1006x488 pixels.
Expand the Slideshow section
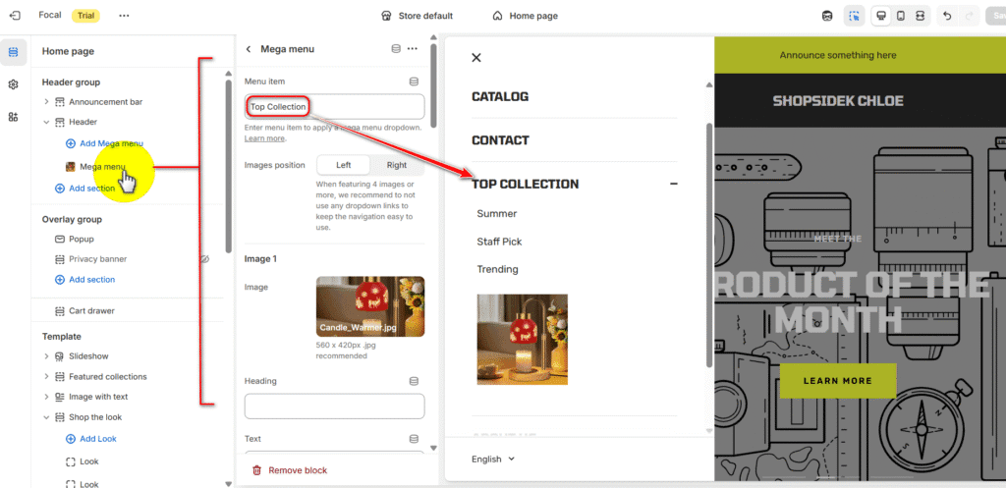tap(46, 355)
